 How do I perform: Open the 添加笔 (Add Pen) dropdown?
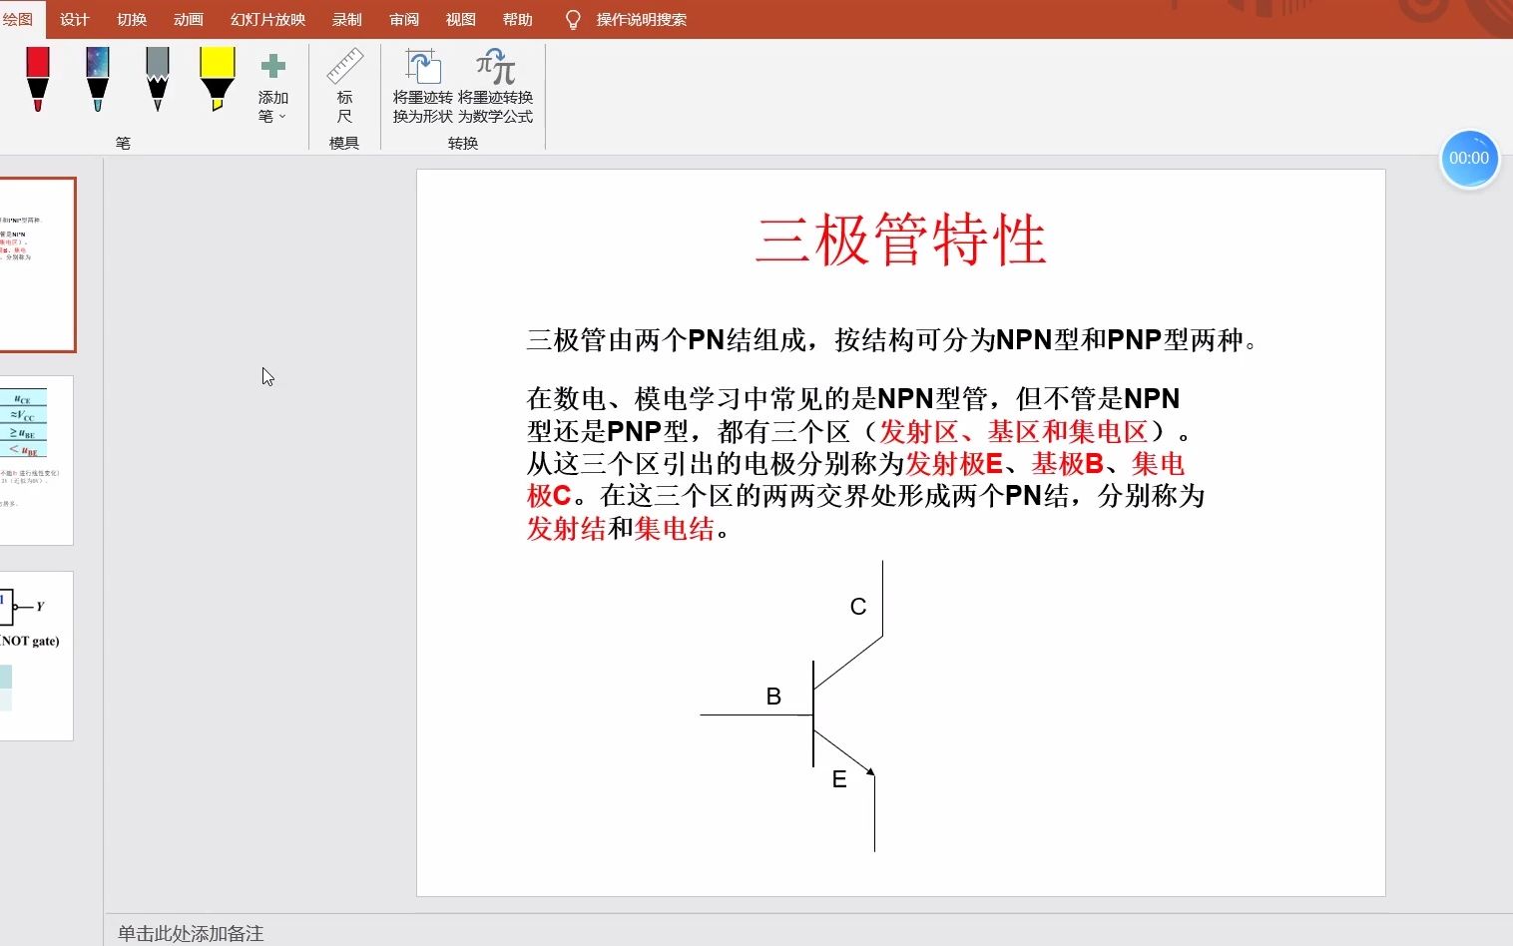[272, 89]
